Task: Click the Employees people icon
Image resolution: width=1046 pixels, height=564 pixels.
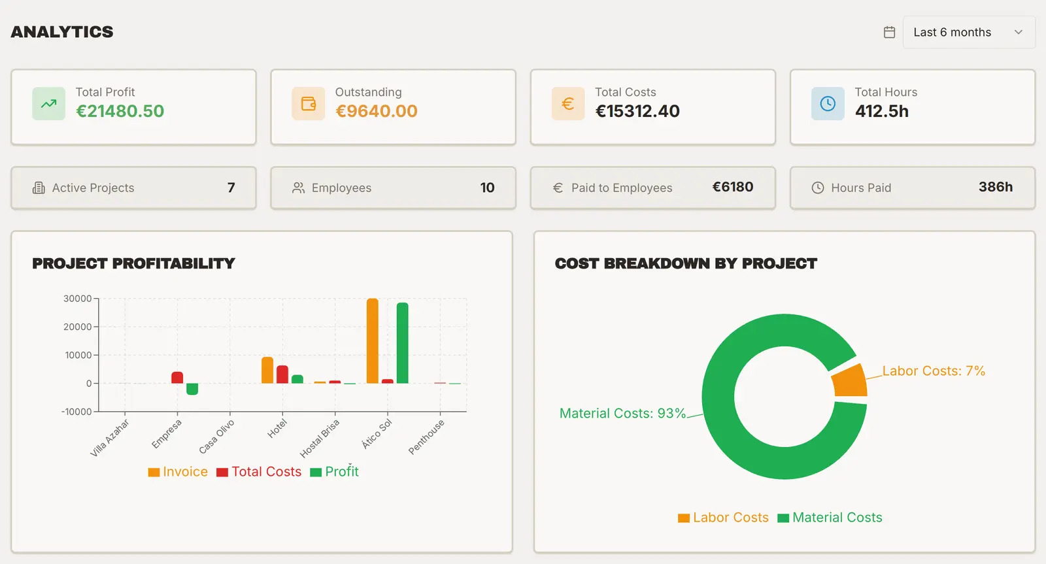Action: point(298,188)
